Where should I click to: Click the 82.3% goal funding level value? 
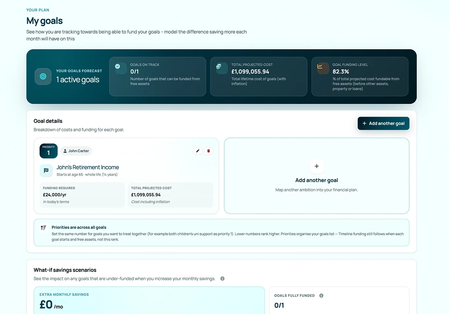coord(341,72)
